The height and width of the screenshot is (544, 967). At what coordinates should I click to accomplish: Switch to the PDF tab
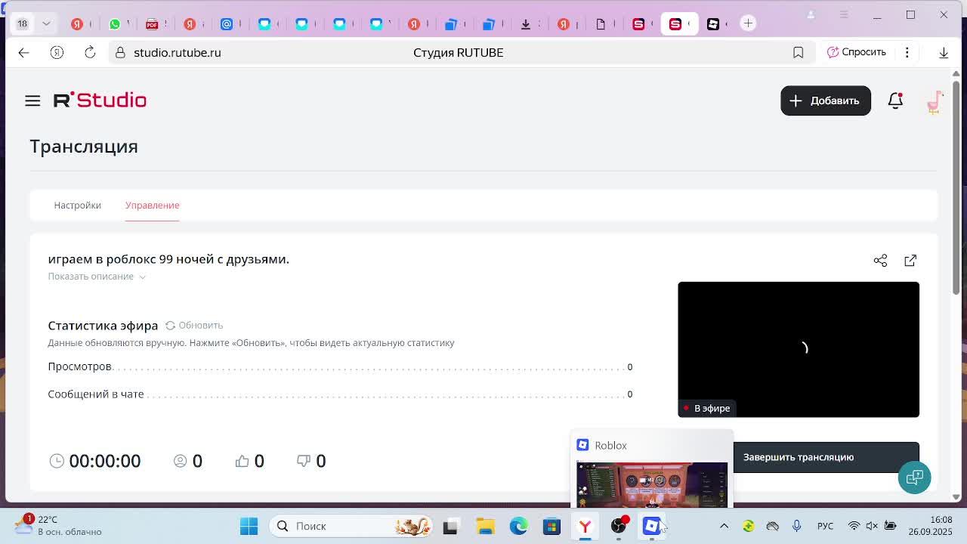click(x=152, y=23)
